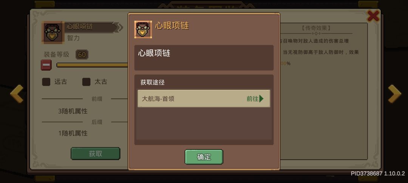Click the 确定 confirm button
This screenshot has width=408, height=183.
click(x=204, y=157)
